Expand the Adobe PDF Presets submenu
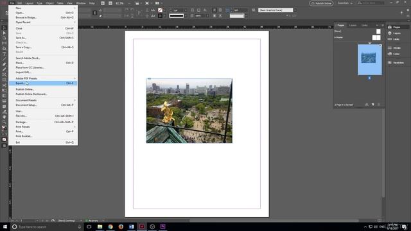 click(x=43, y=78)
